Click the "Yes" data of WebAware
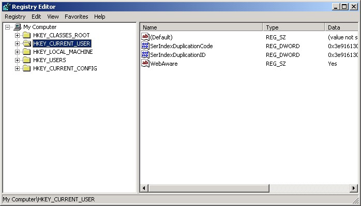The height and width of the screenshot is (206, 361). point(333,64)
